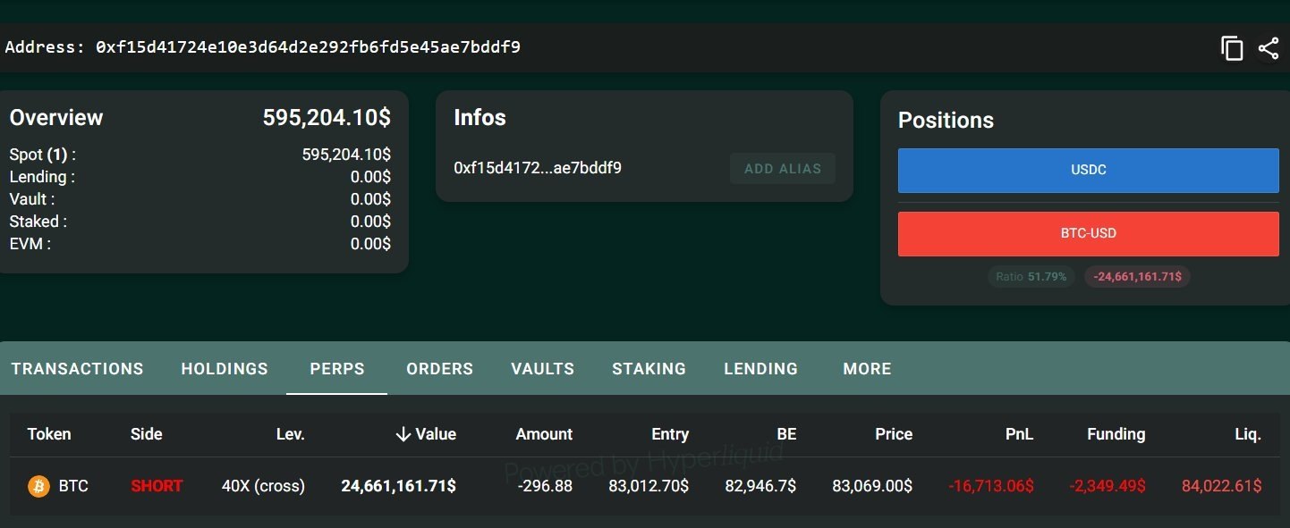Viewport: 1290px width, 528px height.
Task: Sort by the Funding column header
Action: 1116,434
